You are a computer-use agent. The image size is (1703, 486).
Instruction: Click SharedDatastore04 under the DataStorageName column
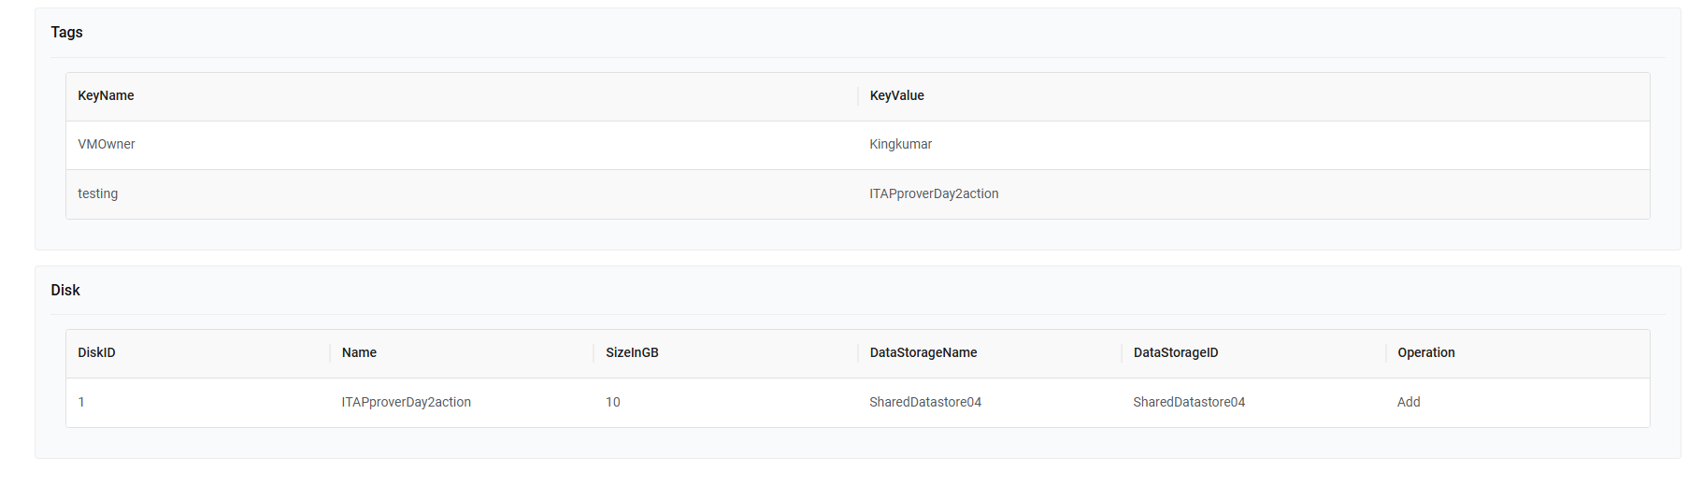click(x=924, y=402)
